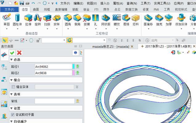Select the 倒角 chamfer tool

click(77, 20)
